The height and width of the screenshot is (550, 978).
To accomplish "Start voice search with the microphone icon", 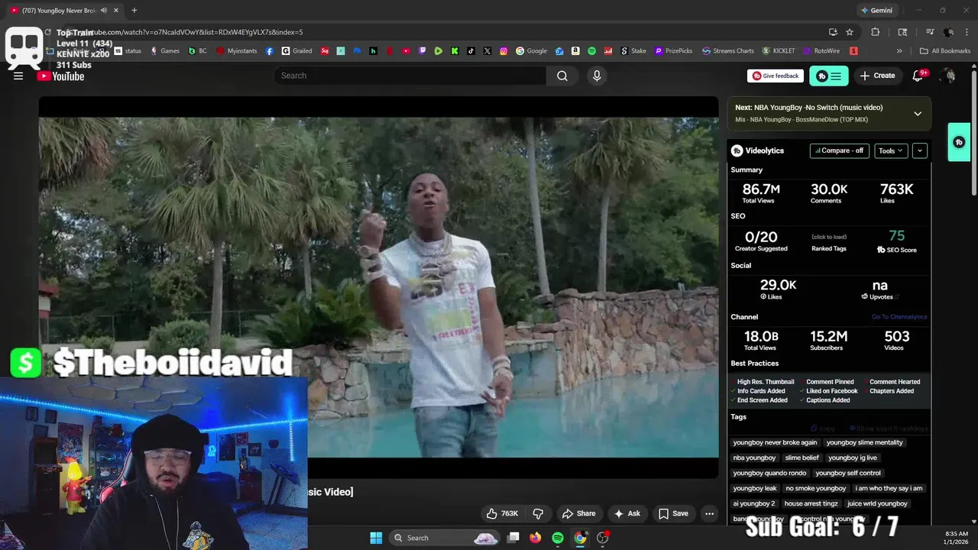I will tap(597, 76).
